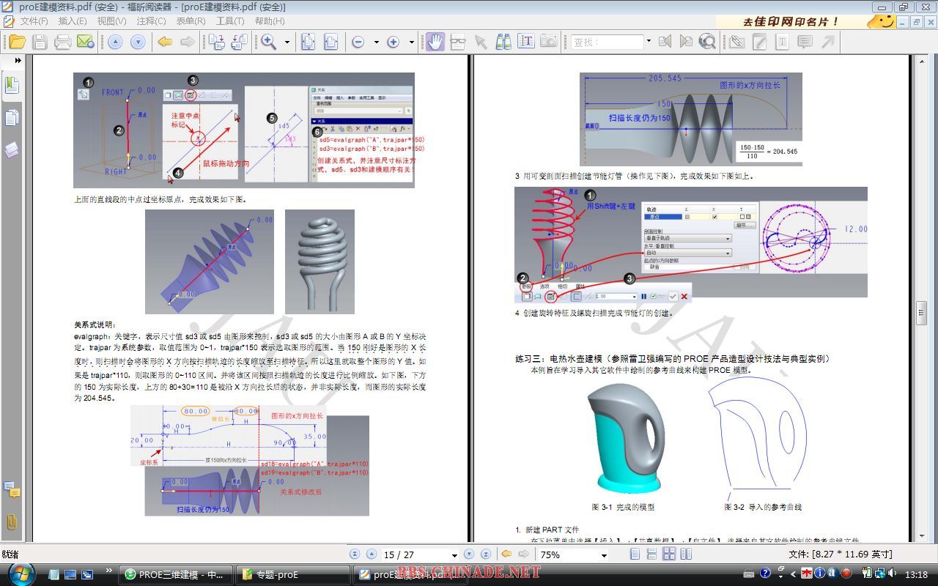Expand quick launch overflow chevron on taskbar
The height and width of the screenshot is (586, 938).
(109, 570)
